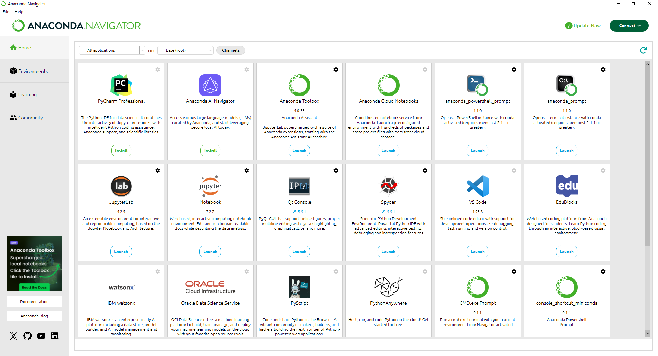Click the PyCharm Professional app icon
658x356 pixels.
[121, 85]
